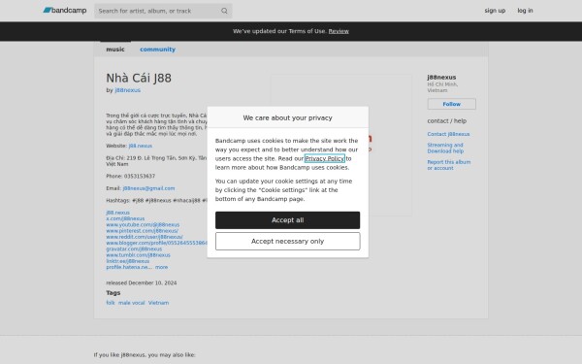Click the If you like j88nexus text
Screen dimensions: 582x364
point(145,354)
